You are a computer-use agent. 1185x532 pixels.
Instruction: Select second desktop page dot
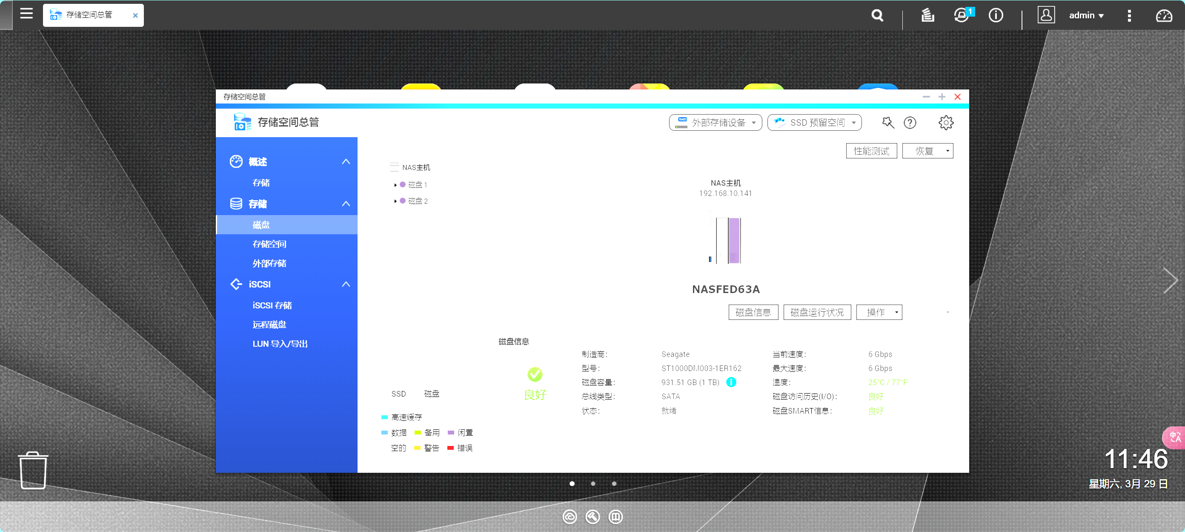click(593, 483)
